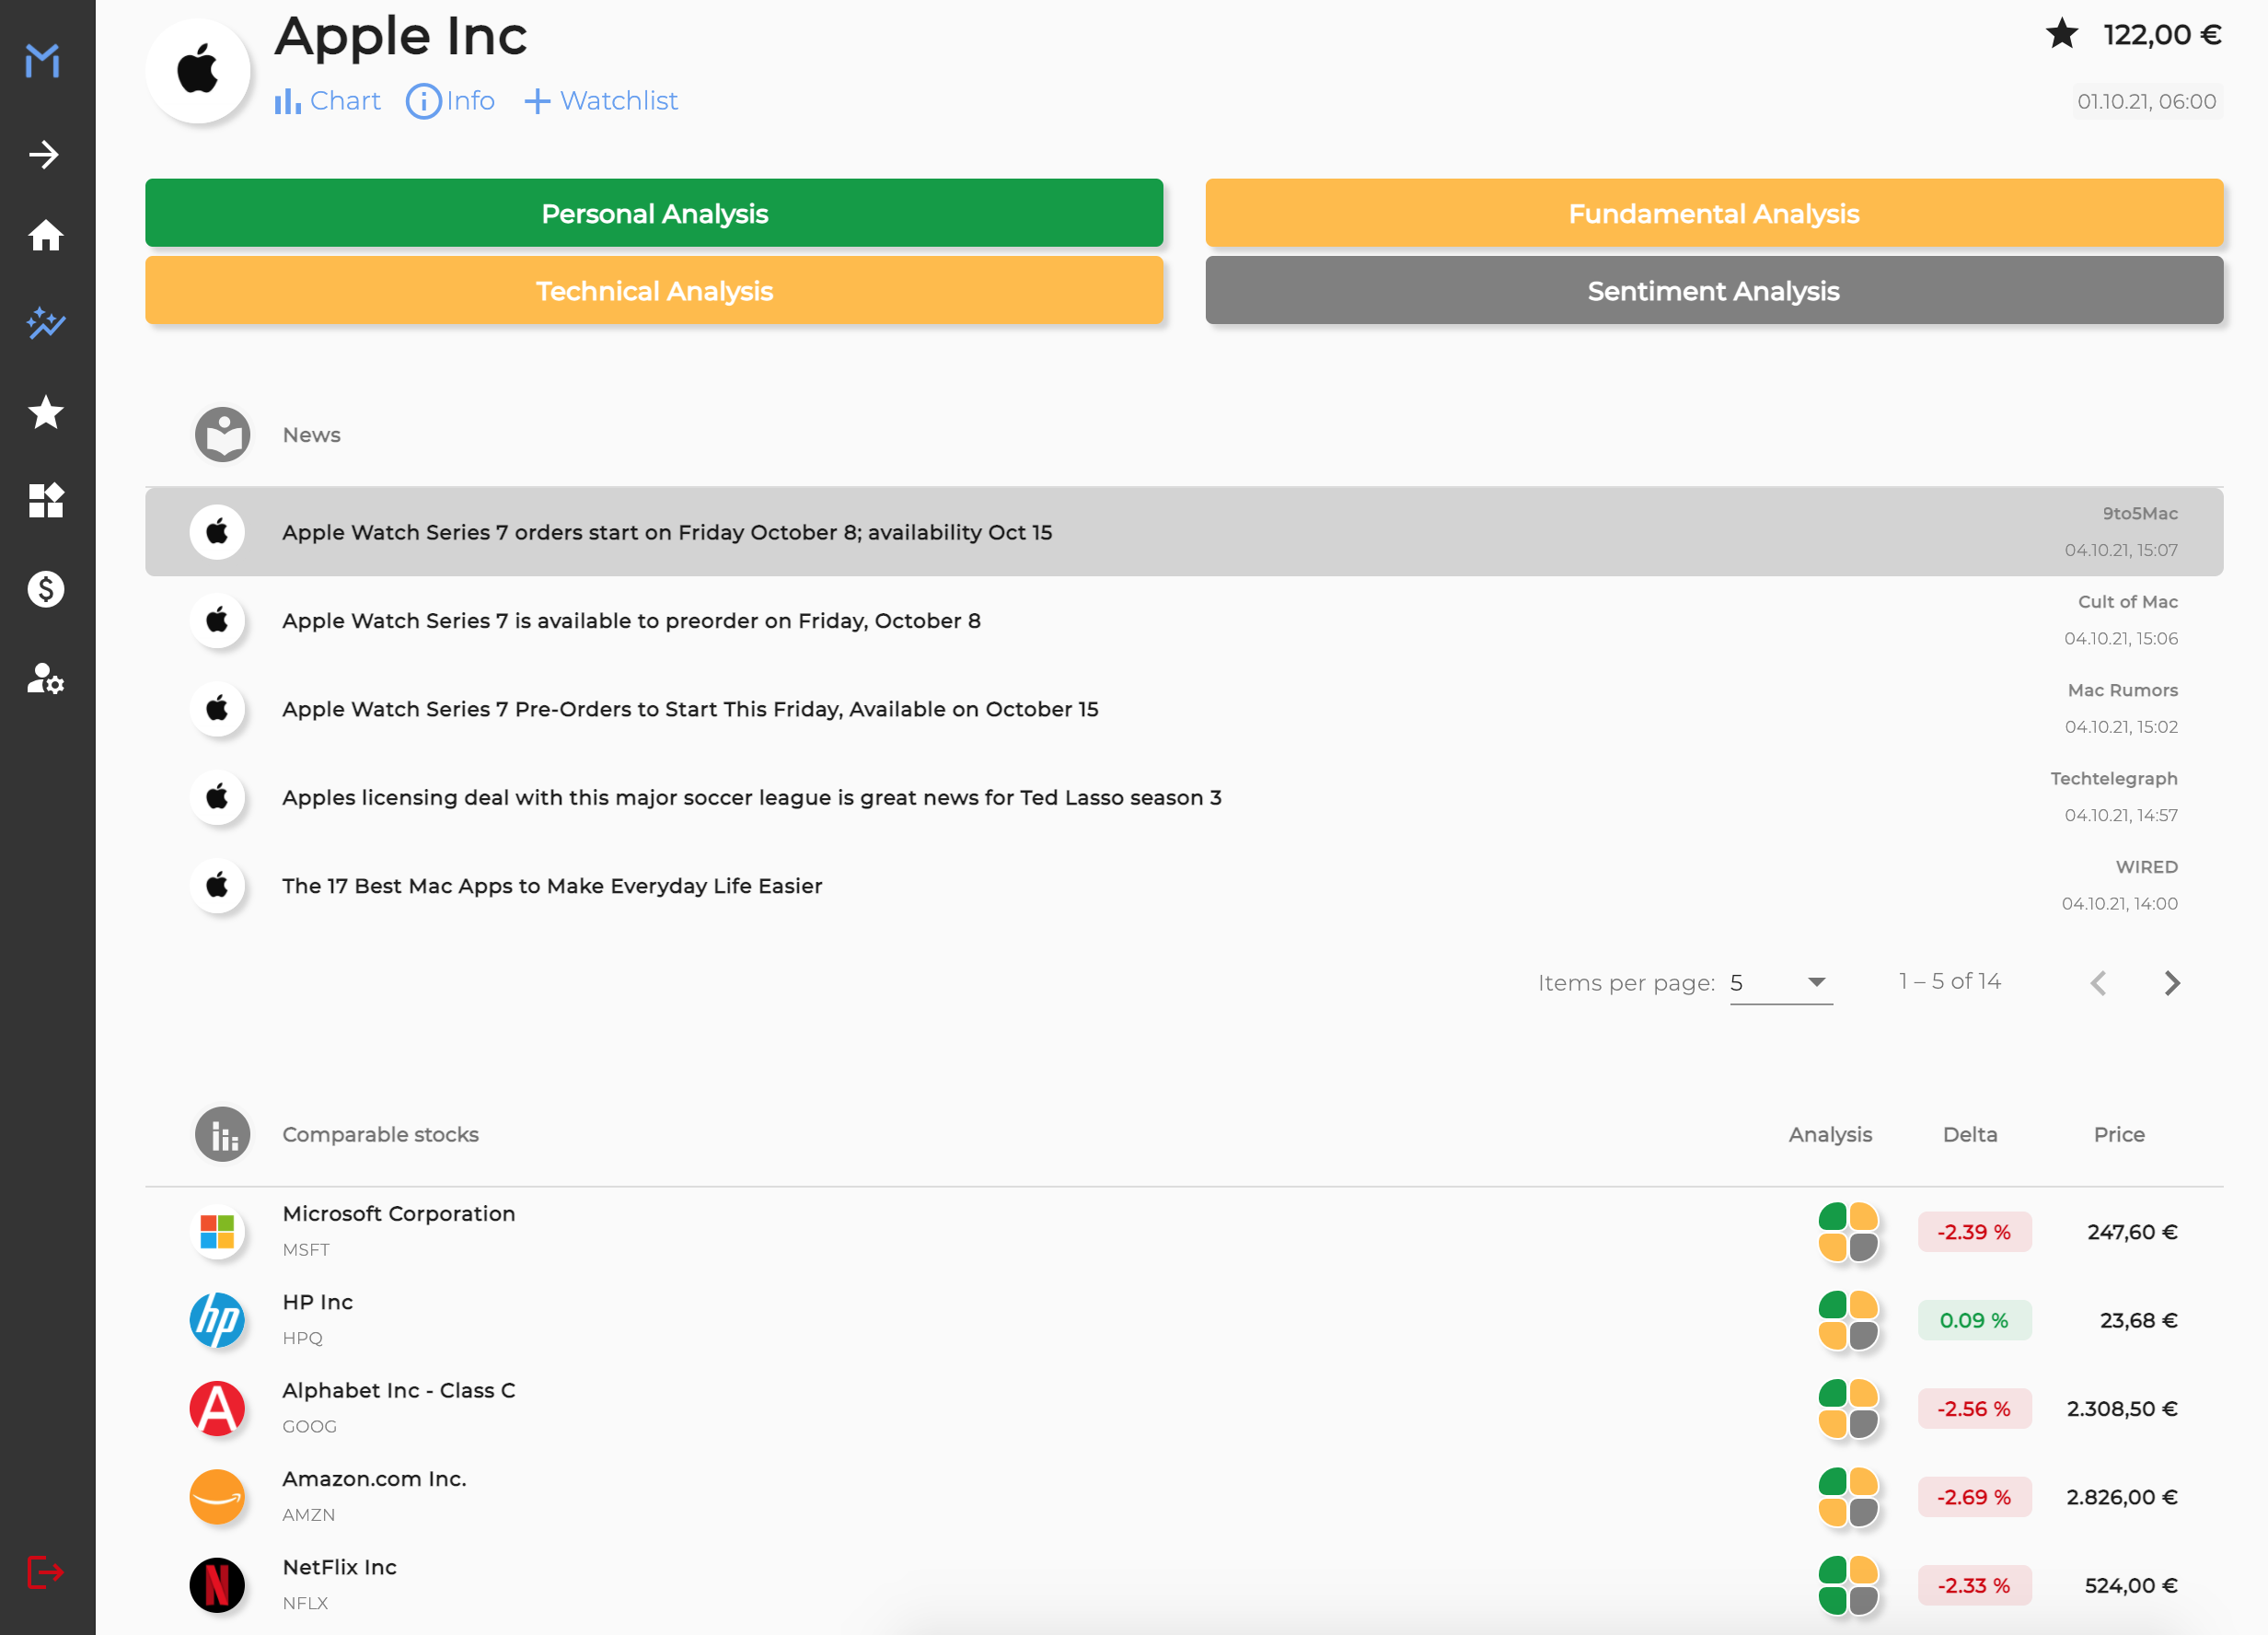Click the 01.10.21, 06:00 timestamp
The image size is (2268, 1635).
coord(2146,101)
